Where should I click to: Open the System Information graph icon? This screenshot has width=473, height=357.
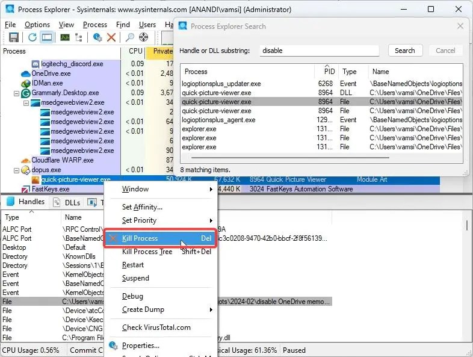65,37
